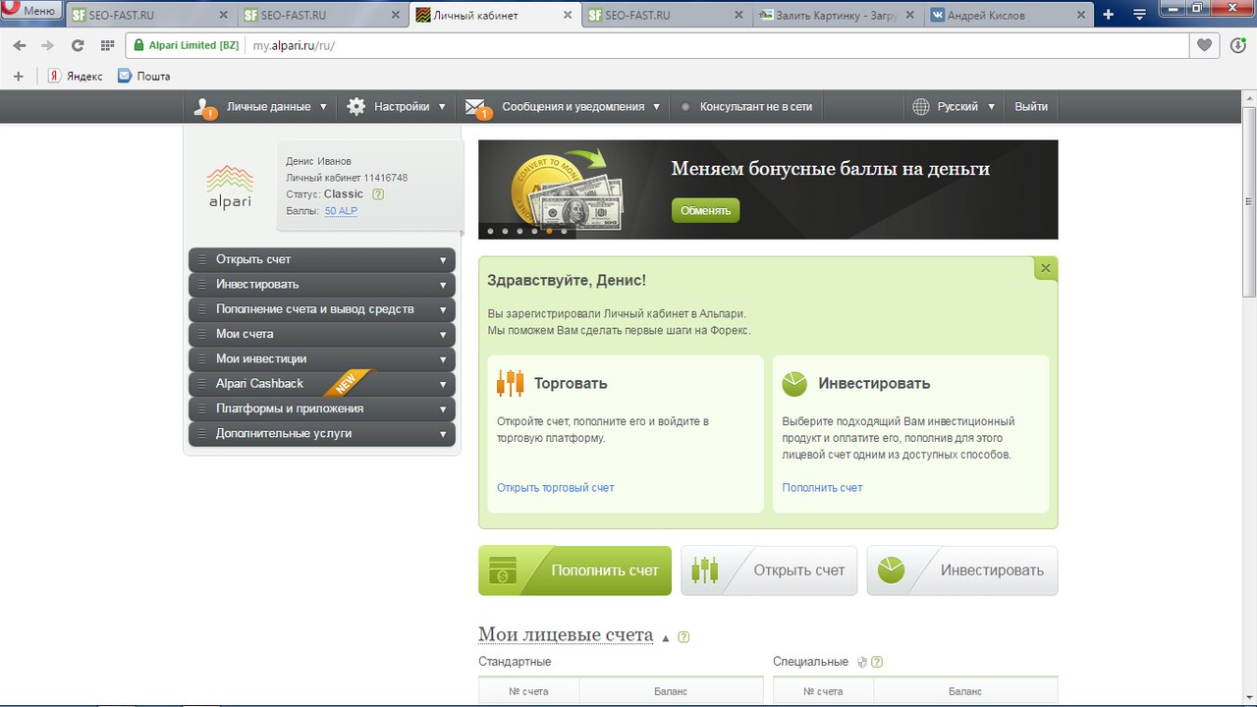Screen dimensions: 1257x707
Task: Open the tab menu icon next to new tab
Action: click(x=1139, y=15)
